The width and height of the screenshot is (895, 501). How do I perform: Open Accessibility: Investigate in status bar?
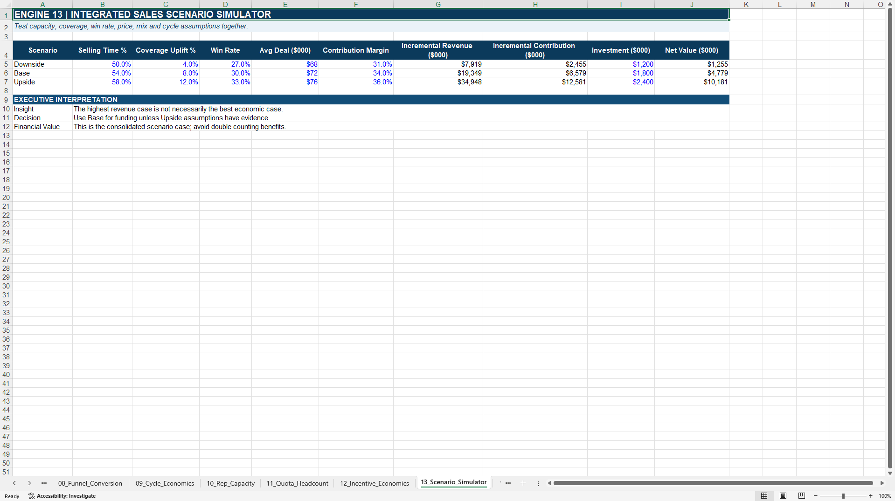[x=62, y=496]
